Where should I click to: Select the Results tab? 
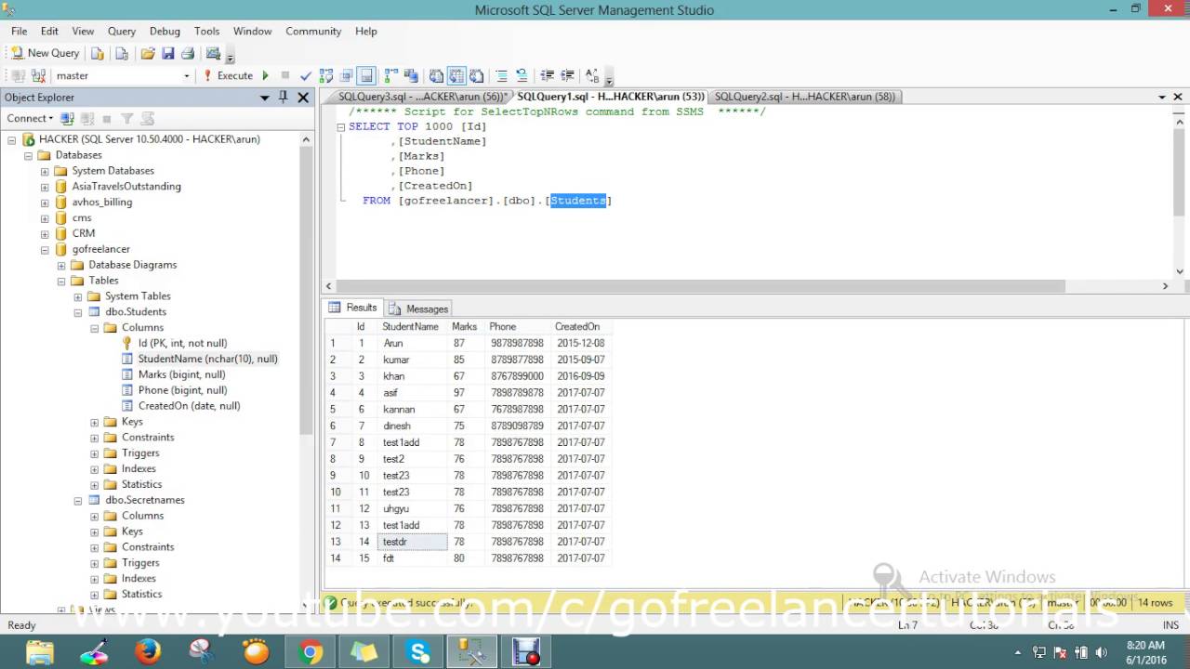click(x=353, y=308)
